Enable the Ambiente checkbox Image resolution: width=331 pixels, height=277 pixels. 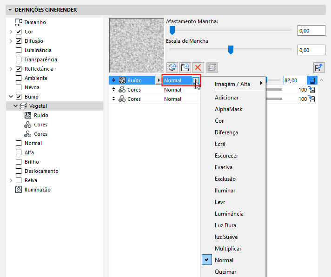pos(19,78)
